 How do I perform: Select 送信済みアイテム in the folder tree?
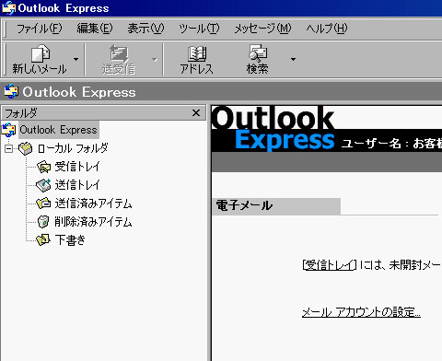click(x=93, y=204)
